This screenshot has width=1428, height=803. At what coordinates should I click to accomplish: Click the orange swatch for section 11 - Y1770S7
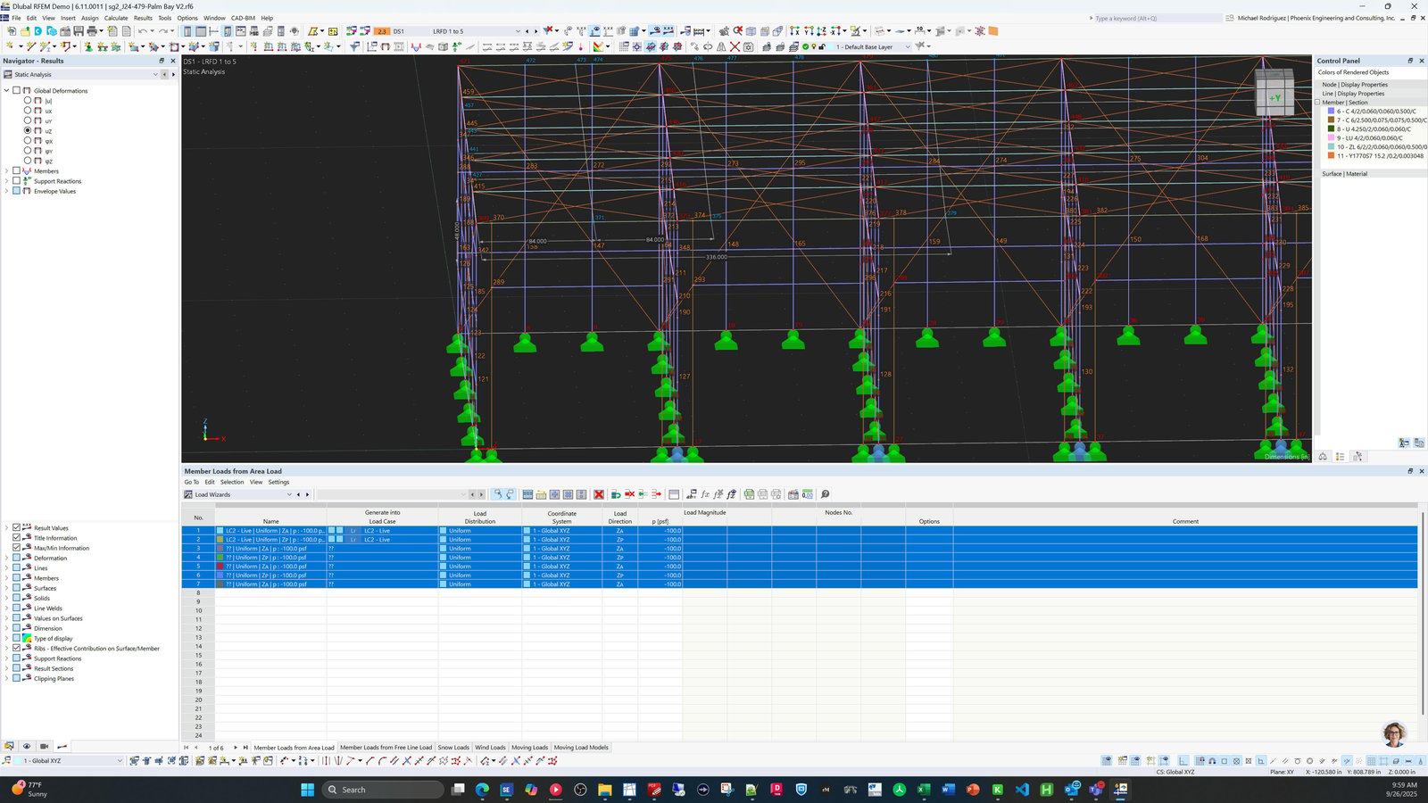click(1331, 156)
